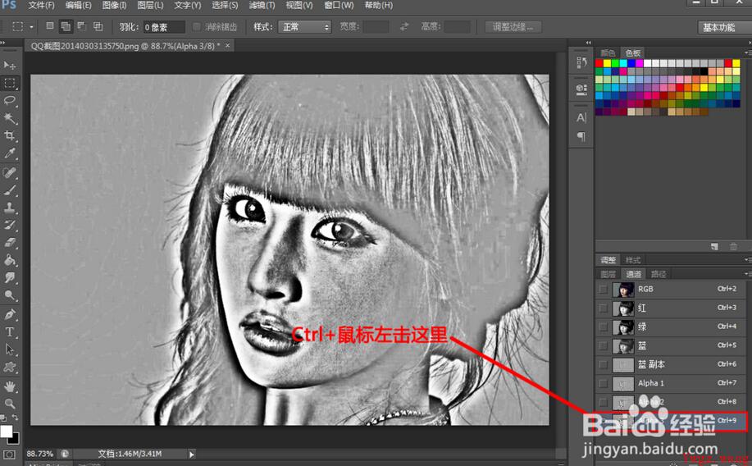
Task: Click the 调整边缘 button
Action: 513,27
